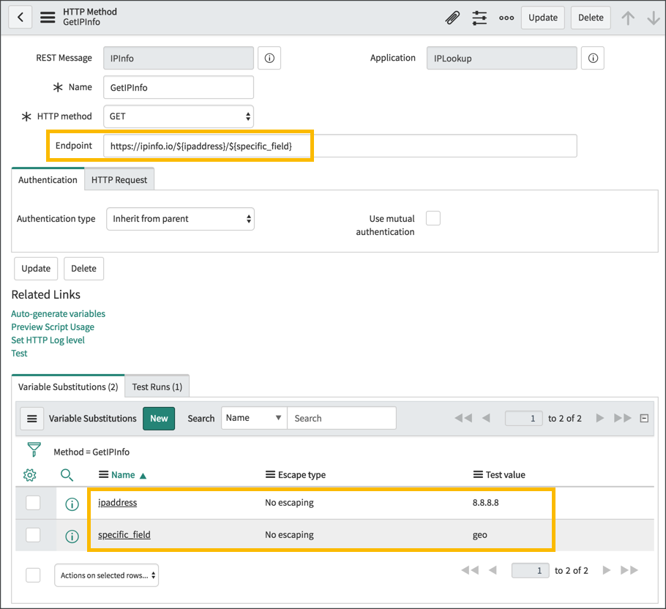The height and width of the screenshot is (609, 666).
Task: Jump to first page in bottom pager
Action: click(470, 570)
